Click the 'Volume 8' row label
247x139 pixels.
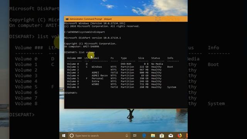73,87
